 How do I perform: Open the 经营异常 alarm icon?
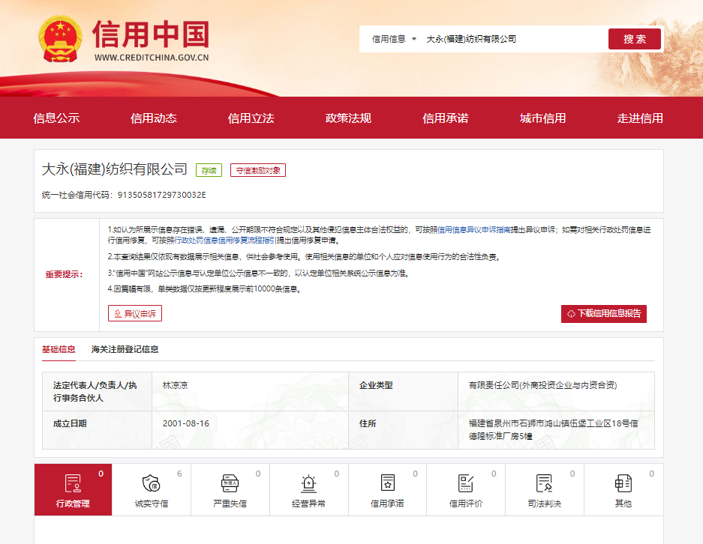tap(308, 483)
